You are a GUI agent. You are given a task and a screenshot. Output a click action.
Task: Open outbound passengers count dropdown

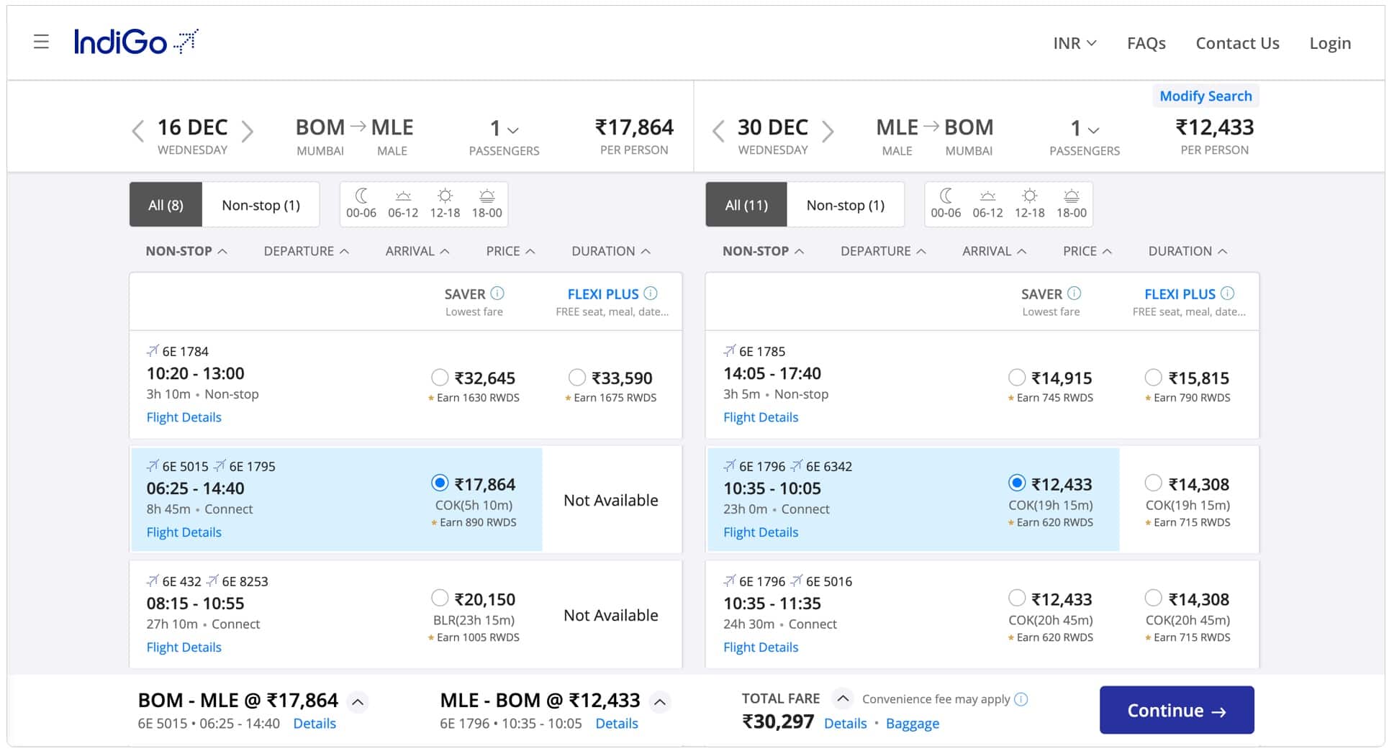(504, 129)
